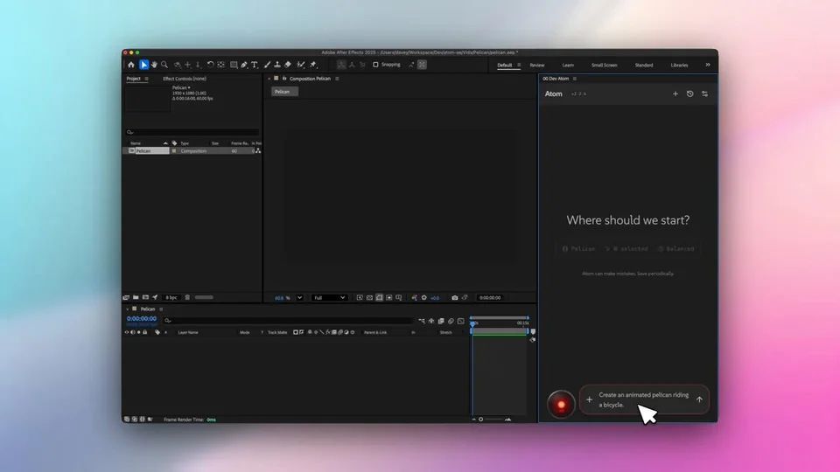Click current time 0:00:00:00 in timeline

[142, 318]
